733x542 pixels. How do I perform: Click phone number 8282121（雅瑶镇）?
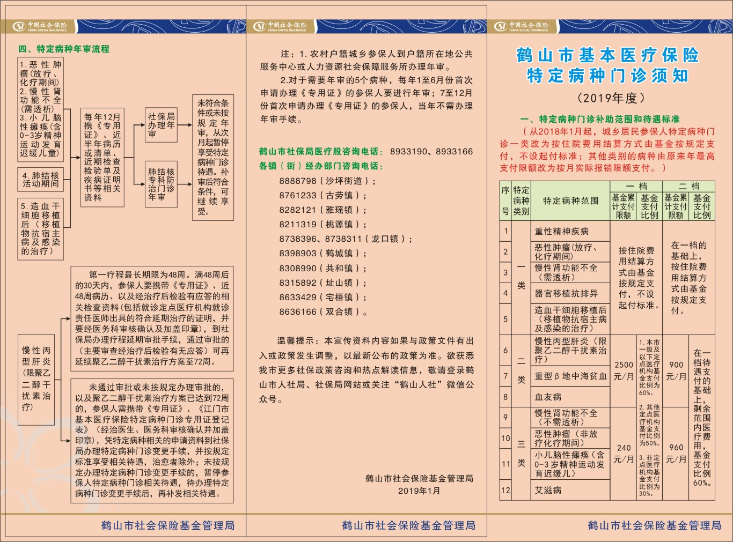[x=323, y=210]
